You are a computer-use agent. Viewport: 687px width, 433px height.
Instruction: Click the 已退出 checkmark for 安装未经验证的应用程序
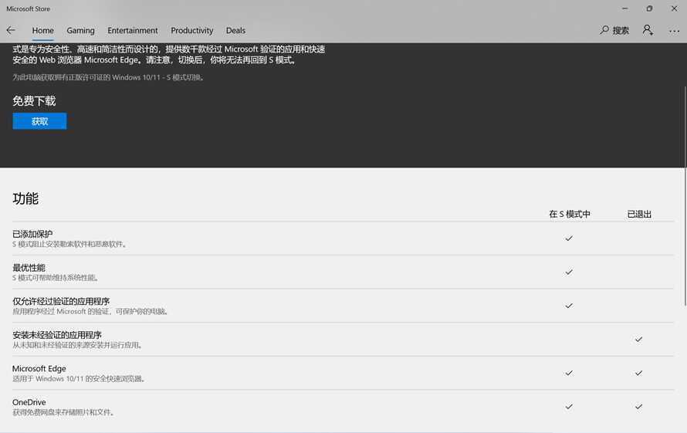coord(639,339)
